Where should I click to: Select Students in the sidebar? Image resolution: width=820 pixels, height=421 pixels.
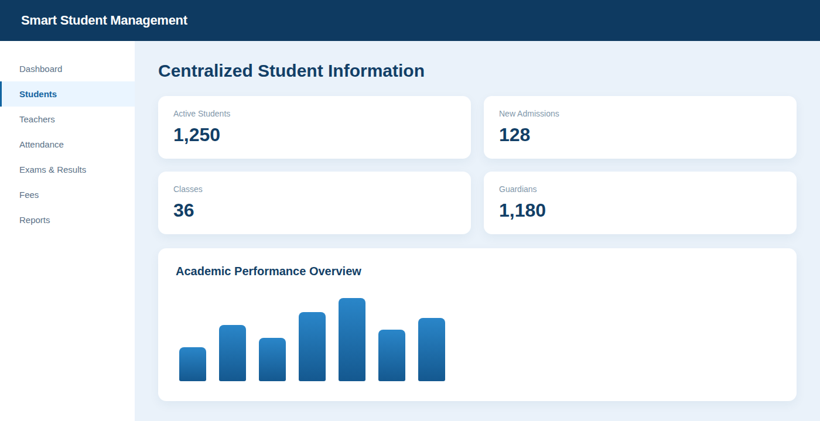67,94
